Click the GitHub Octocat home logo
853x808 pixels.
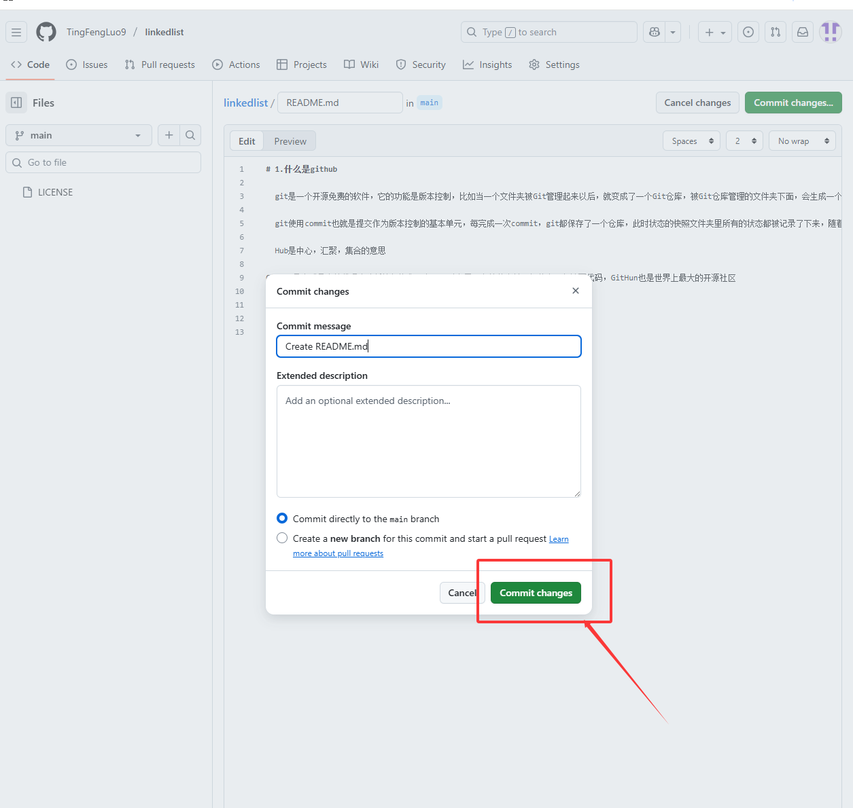pyautogui.click(x=46, y=32)
